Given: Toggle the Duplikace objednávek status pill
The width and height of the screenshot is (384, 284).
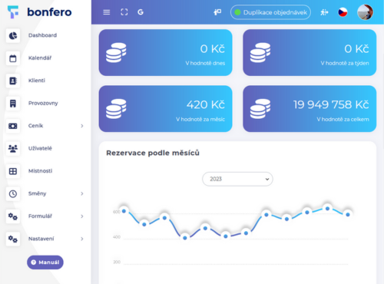Looking at the screenshot, I should (x=270, y=12).
